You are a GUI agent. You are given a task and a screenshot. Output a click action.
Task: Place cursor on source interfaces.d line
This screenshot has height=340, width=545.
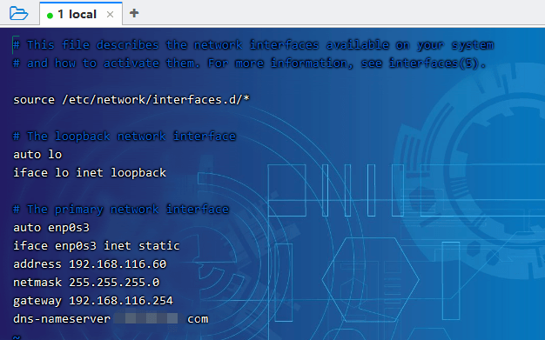pos(131,100)
